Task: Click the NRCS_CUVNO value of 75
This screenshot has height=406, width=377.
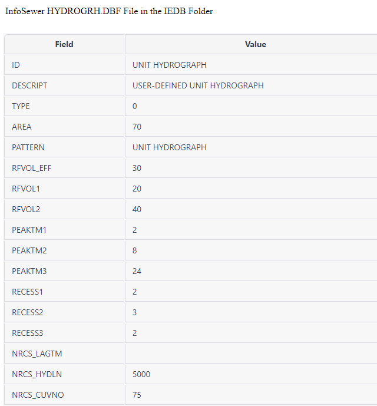Action: tap(137, 395)
